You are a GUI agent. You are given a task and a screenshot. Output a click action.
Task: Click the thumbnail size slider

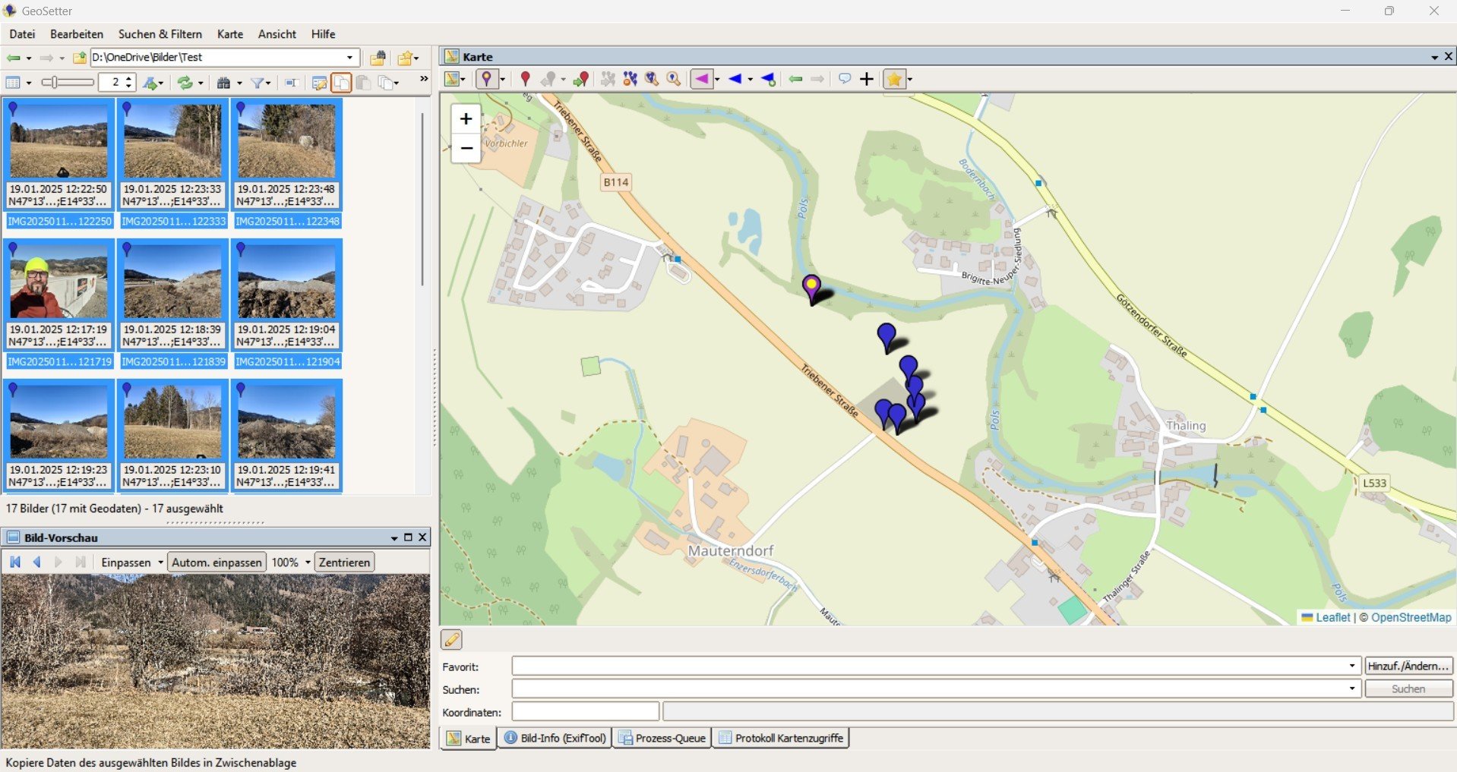[67, 82]
